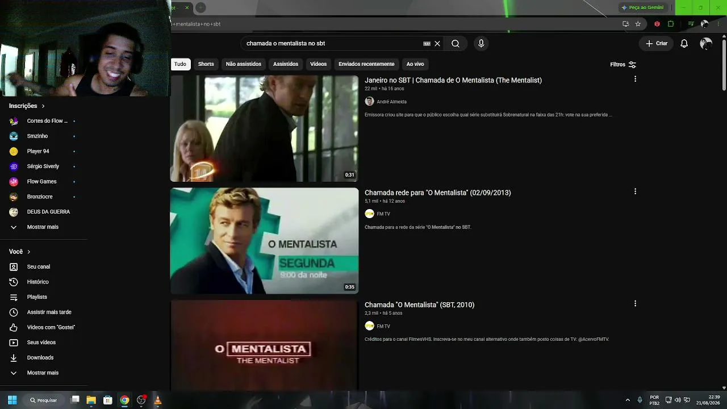The image size is (727, 409).
Task: Select the Ao vivo filter chip
Action: [x=415, y=64]
